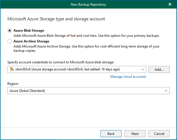Click the Azure Global (Standard) region value
177x140 pixels.
coord(27,91)
